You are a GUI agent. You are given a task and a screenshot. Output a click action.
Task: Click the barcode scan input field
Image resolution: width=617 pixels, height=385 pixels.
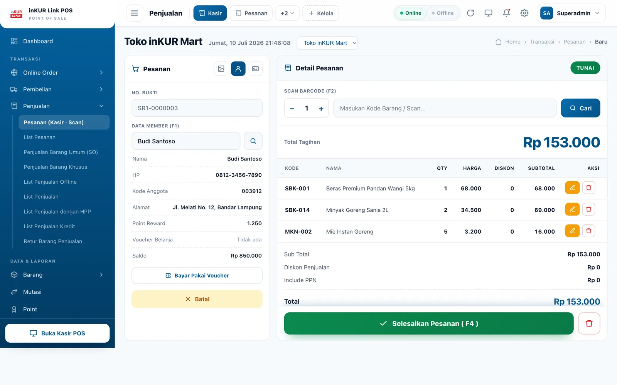pos(445,108)
